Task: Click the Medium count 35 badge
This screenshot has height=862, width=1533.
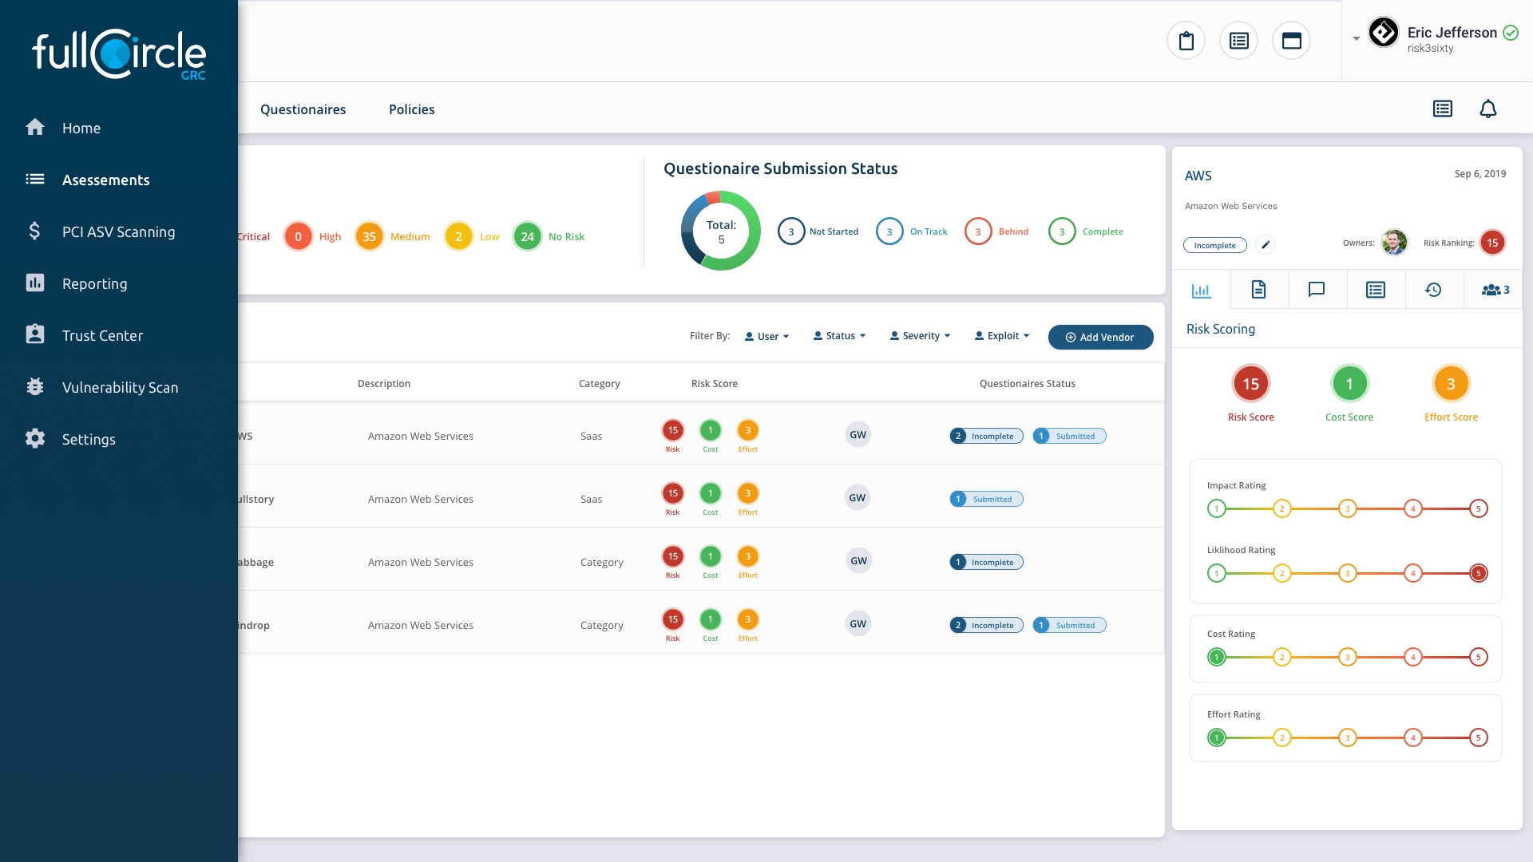Action: point(369,236)
